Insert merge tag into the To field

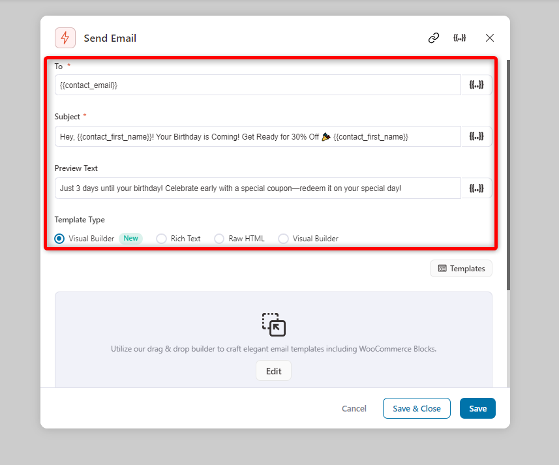pos(476,85)
